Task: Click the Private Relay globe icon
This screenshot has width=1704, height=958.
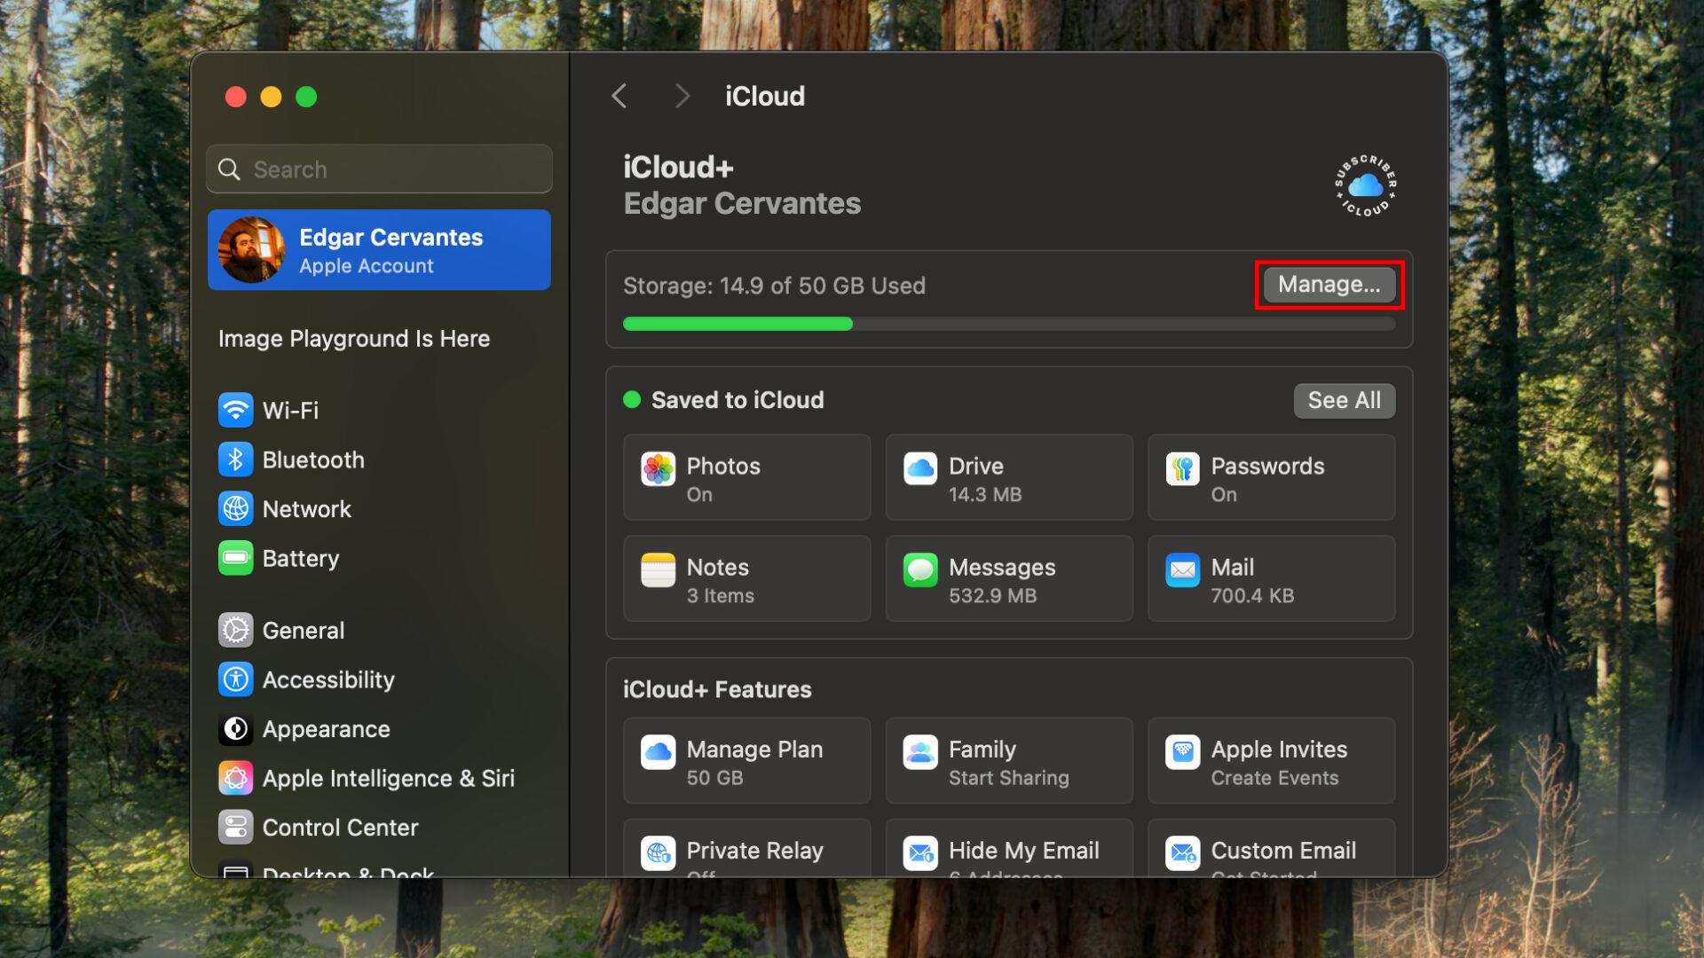Action: [x=658, y=853]
